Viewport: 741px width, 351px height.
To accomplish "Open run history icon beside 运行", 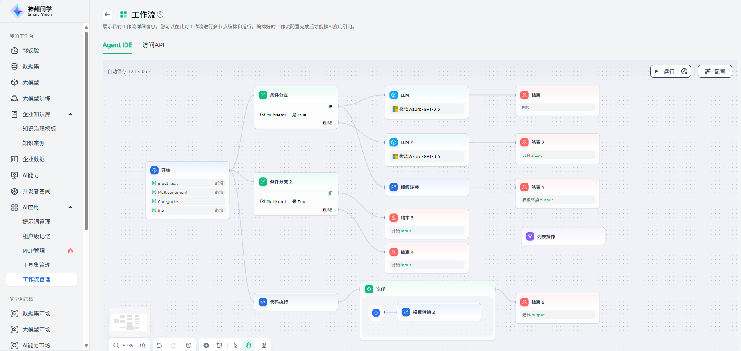I will pos(684,71).
